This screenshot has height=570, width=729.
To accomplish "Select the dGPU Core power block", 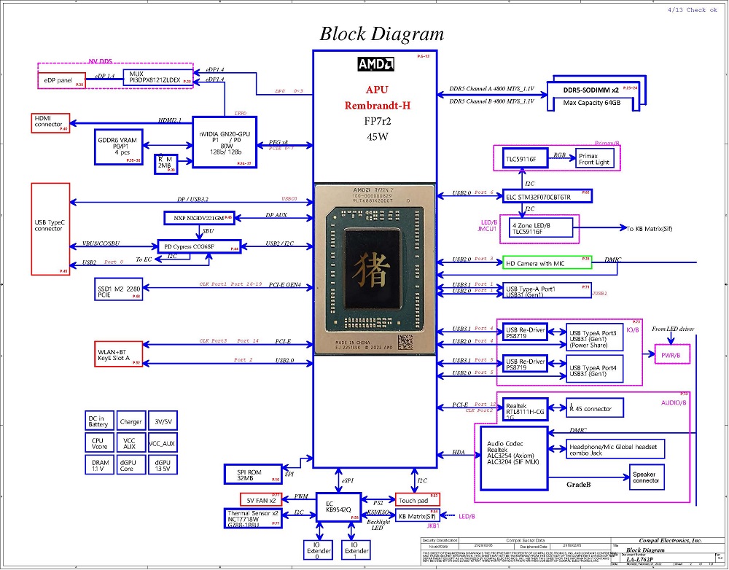I will coord(131,464).
